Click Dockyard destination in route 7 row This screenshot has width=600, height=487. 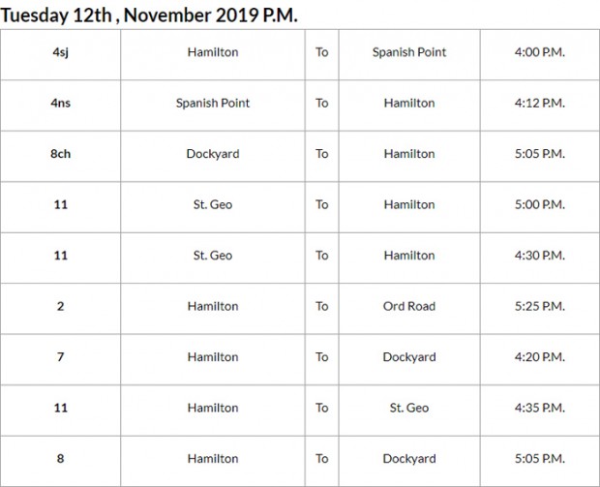(409, 357)
